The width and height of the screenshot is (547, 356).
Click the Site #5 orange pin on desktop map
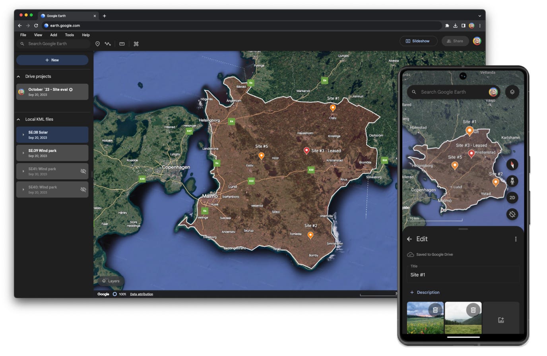pyautogui.click(x=261, y=156)
